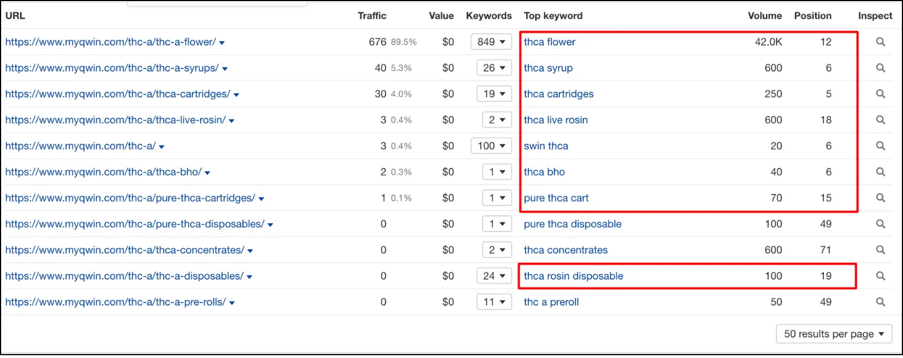Click the inspect magnifier for thca syrup
Screen dimensions: 903x358
(x=880, y=68)
